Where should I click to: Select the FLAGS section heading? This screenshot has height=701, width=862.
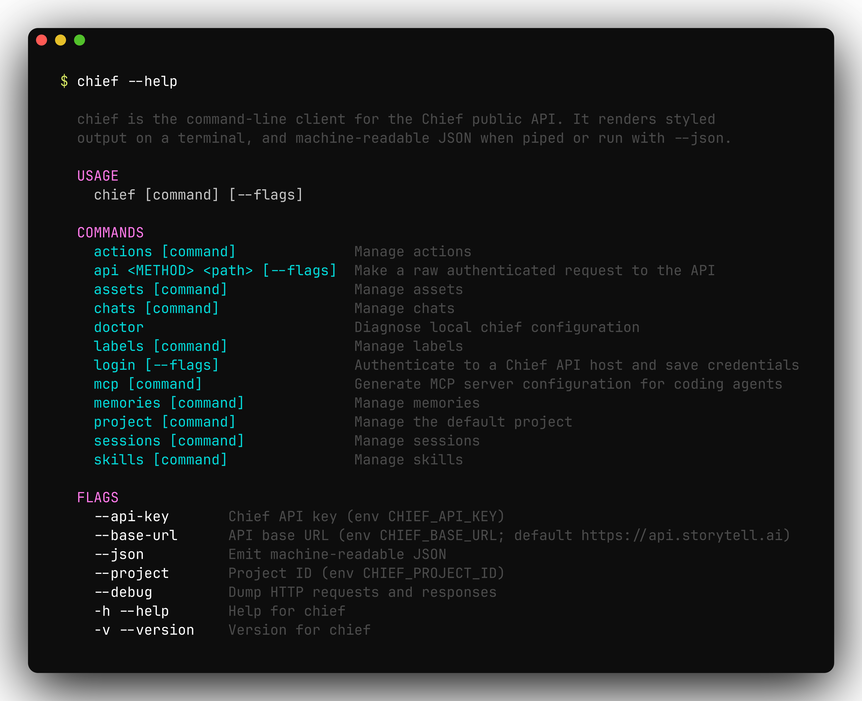pos(98,498)
